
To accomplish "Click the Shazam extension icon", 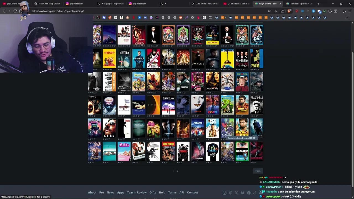I will [x=313, y=11].
